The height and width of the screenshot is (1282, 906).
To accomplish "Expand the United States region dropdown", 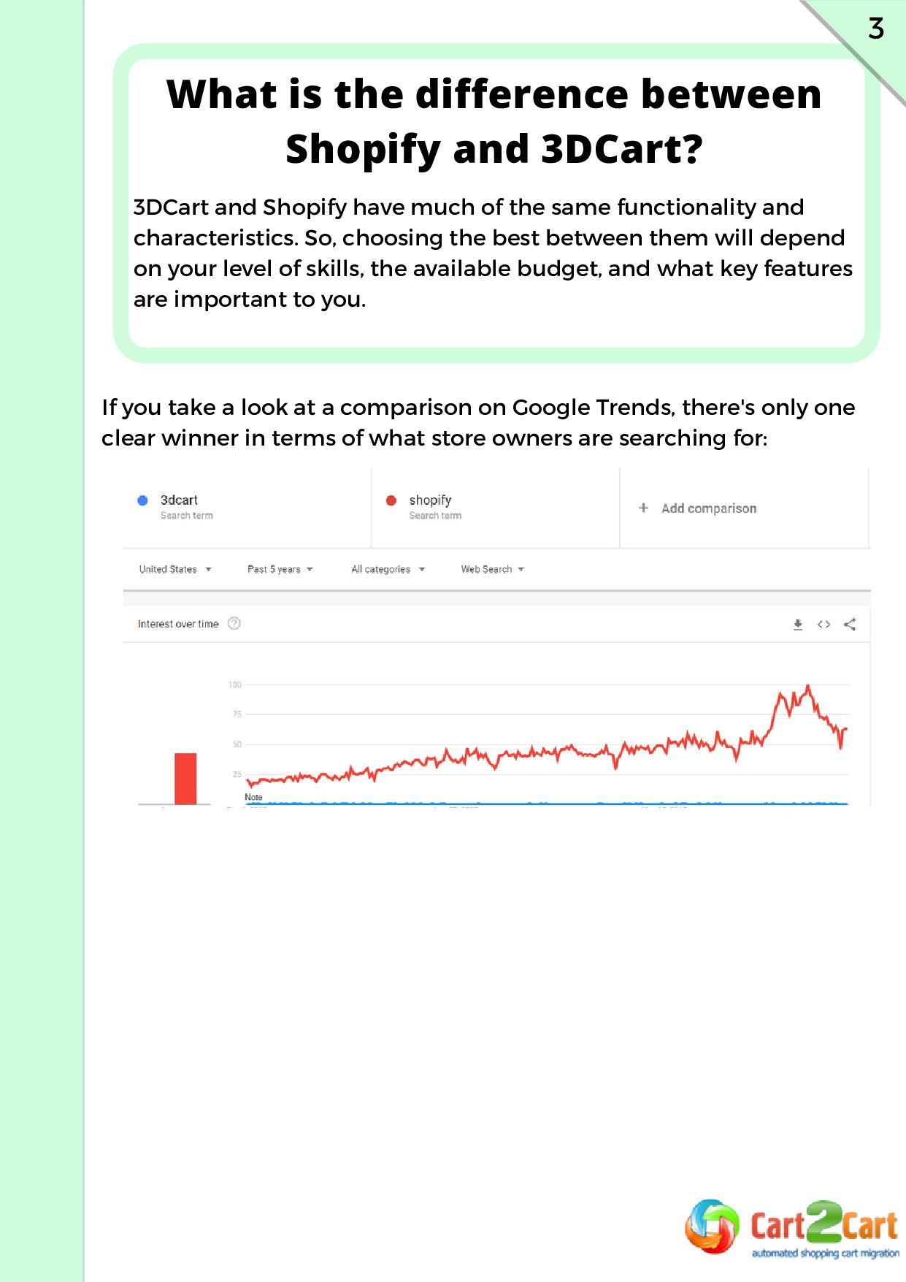I will tap(175, 569).
